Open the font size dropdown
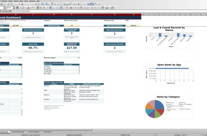The width and height of the screenshot is (207, 136). (14, 8)
